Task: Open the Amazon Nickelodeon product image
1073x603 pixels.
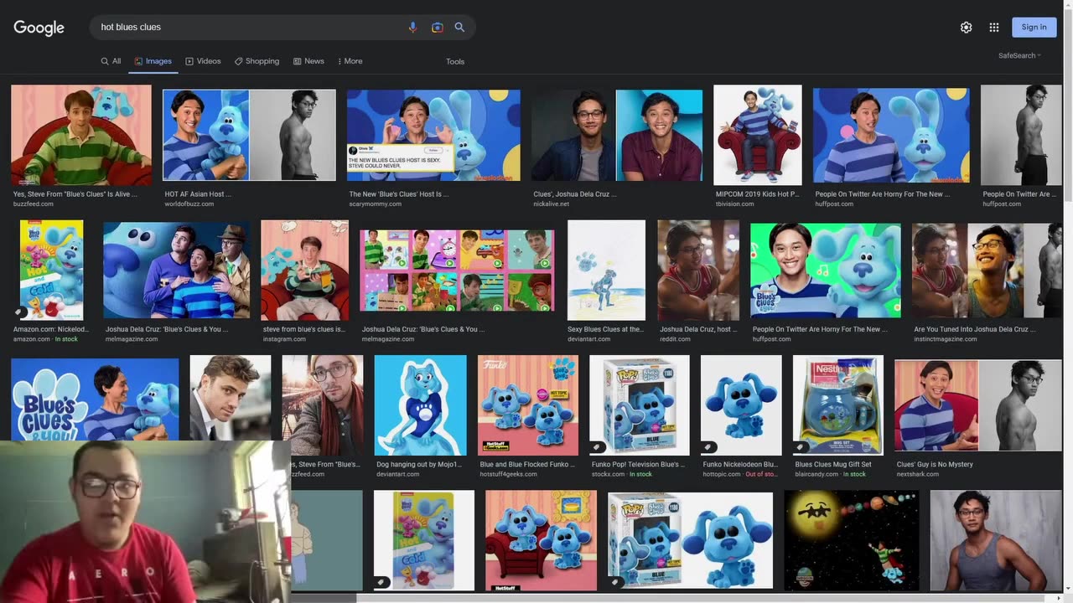Action: tap(51, 270)
